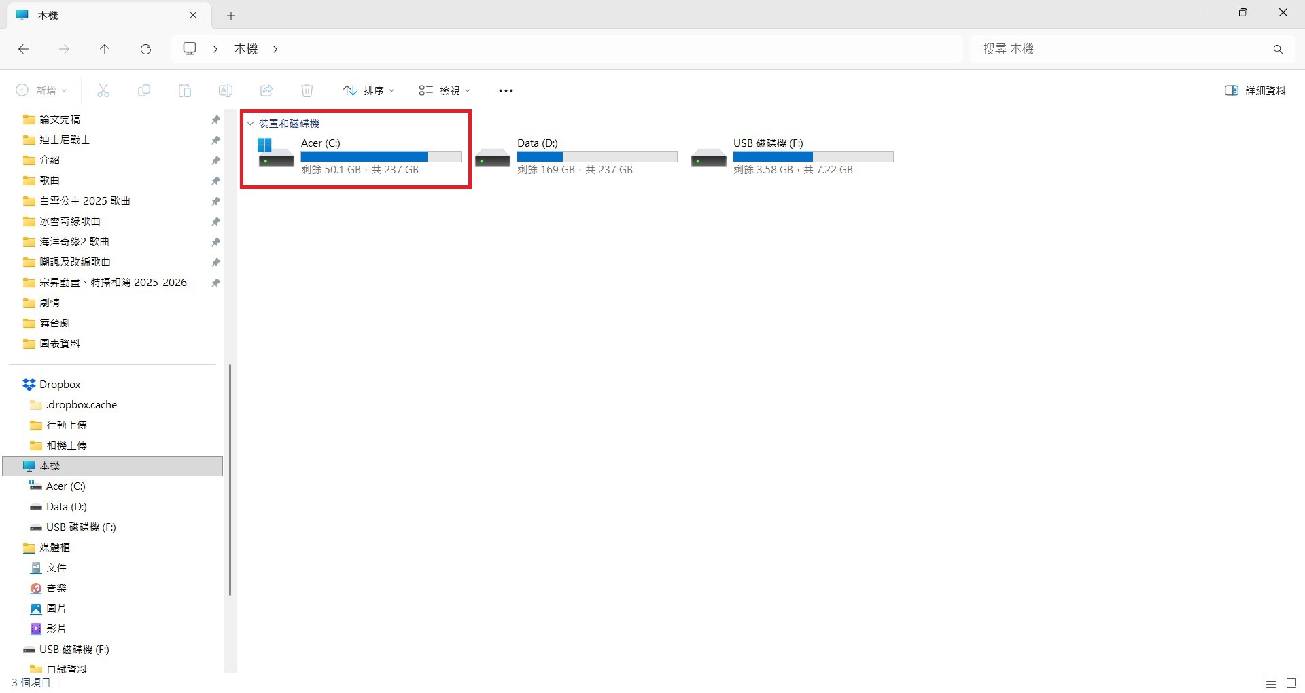Open the three-dot more options menu
The image size is (1305, 693).
506,90
